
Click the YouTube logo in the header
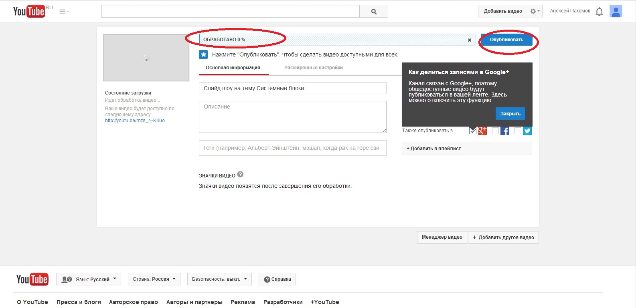click(x=29, y=11)
